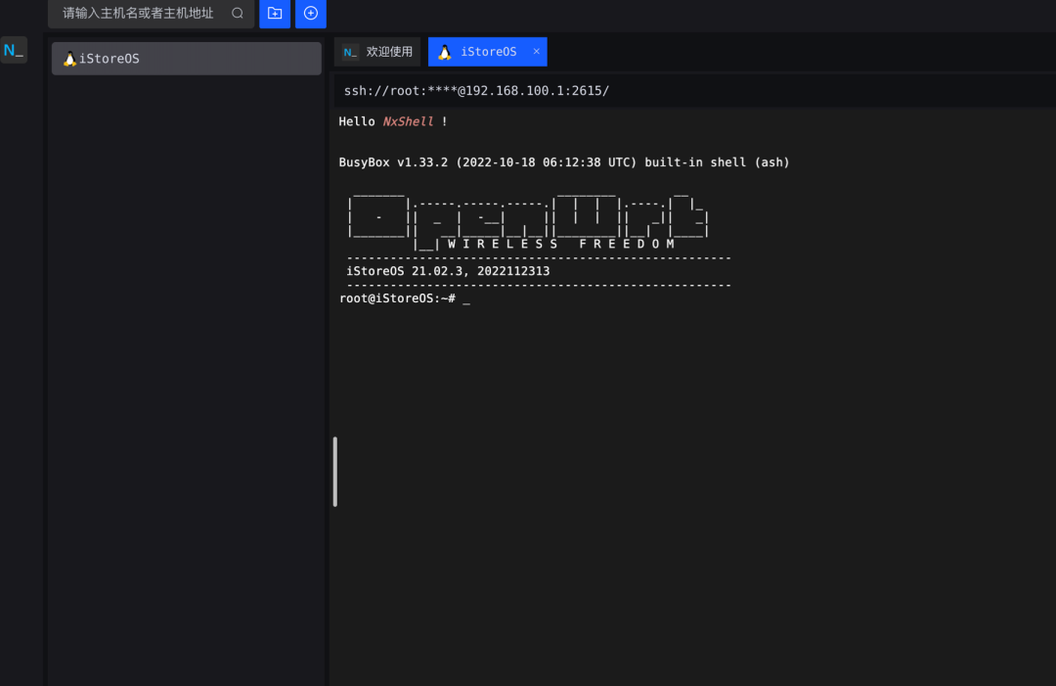The height and width of the screenshot is (686, 1056).
Task: Switch to the 欢迎使用 tab
Action: [377, 52]
